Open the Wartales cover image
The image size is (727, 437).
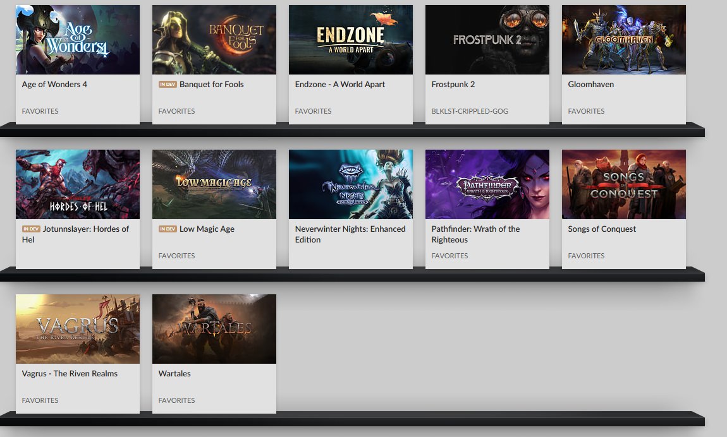point(214,328)
